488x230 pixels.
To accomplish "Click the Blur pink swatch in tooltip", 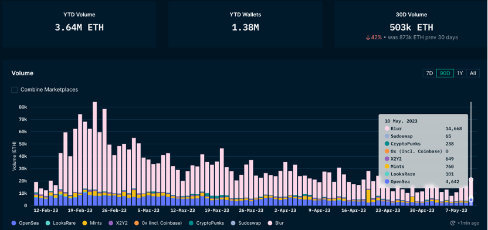I will tap(387, 128).
